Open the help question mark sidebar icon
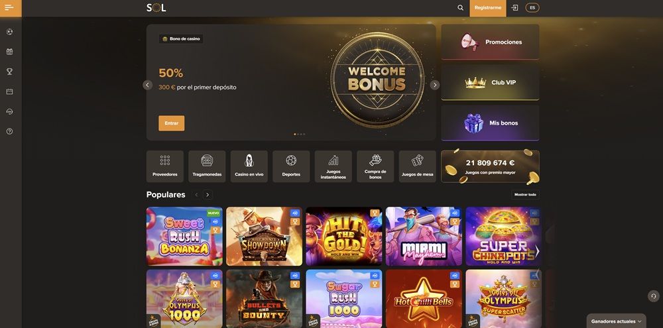663x328 pixels. (x=9, y=131)
